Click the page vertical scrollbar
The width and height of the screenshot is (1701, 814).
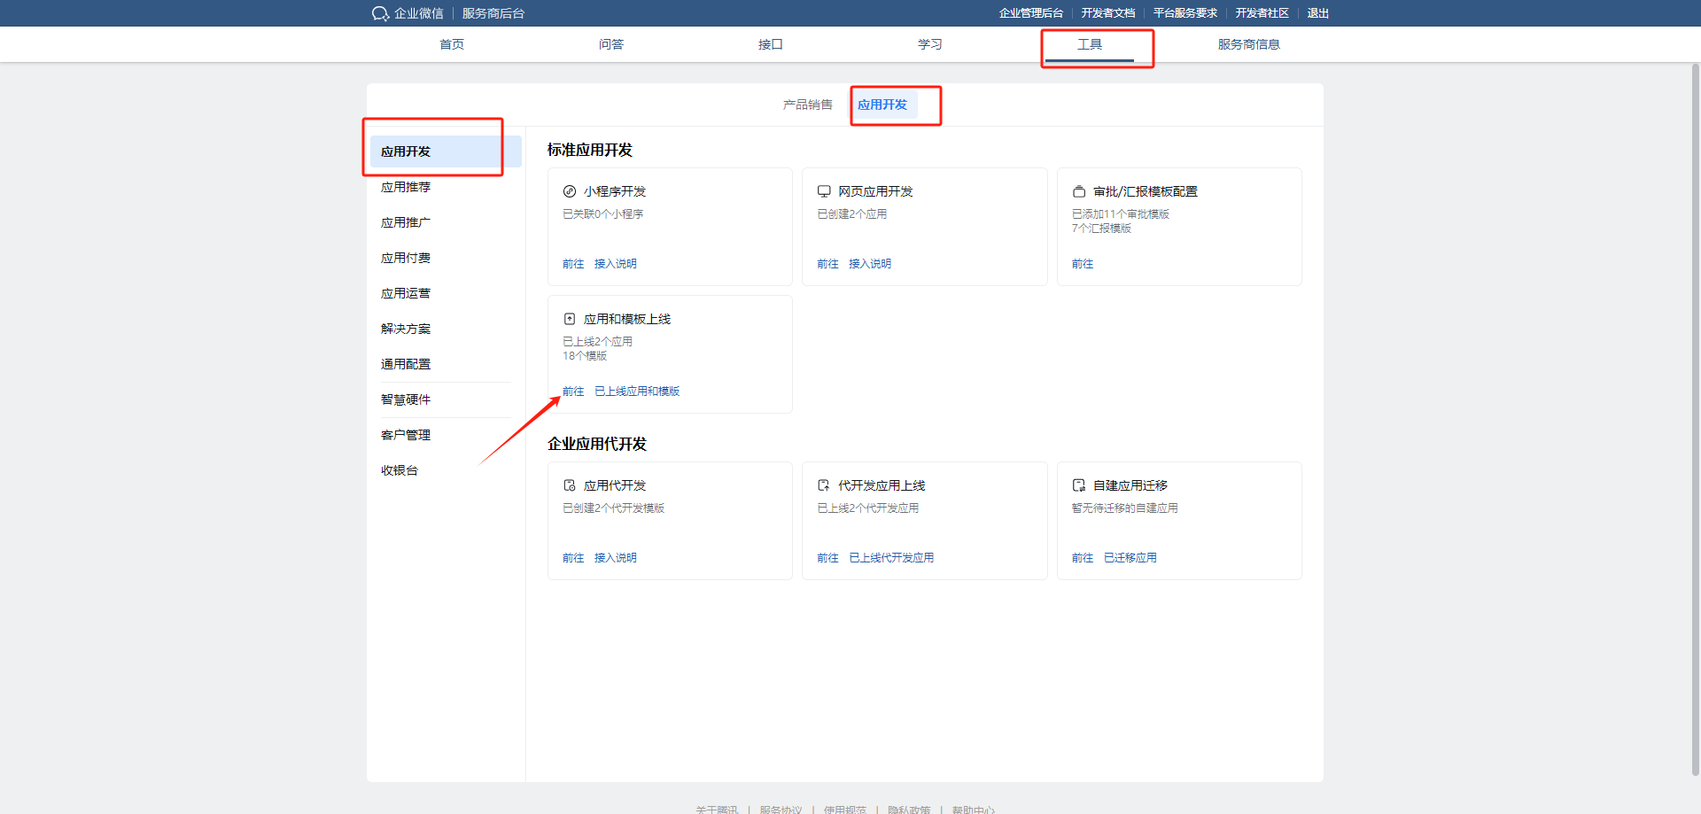1695,416
